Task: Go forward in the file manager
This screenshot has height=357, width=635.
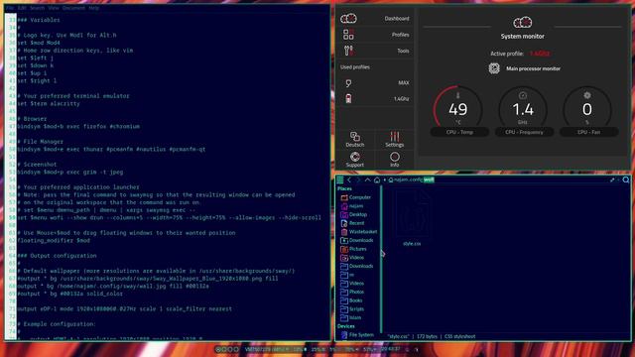Action: (358, 179)
